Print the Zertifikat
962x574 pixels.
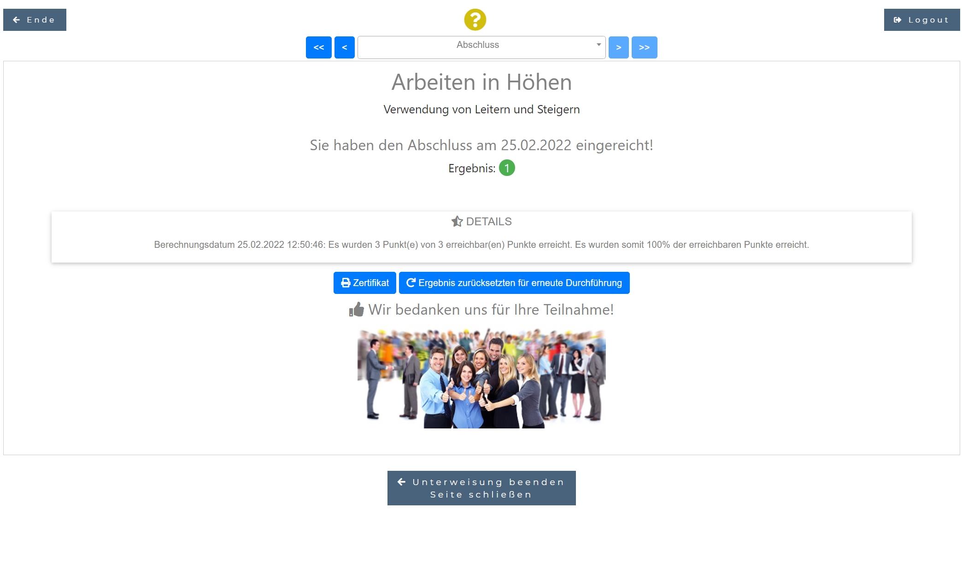click(x=364, y=283)
